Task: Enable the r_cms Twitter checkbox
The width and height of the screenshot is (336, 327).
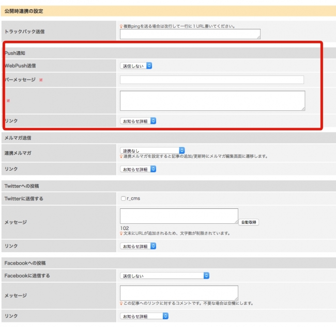Action: tap(123, 198)
